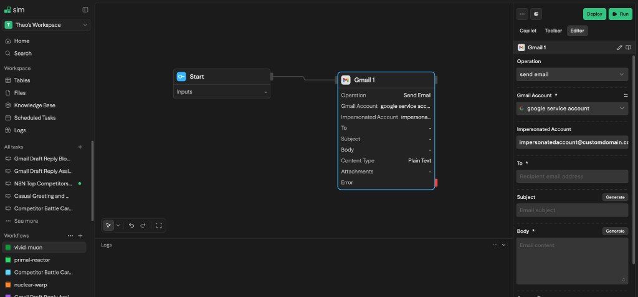Redo canvas action
Screen dimensions: 638x297
[x=143, y=225]
